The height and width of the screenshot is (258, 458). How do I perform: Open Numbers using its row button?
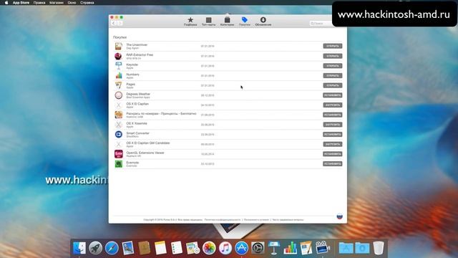point(332,75)
